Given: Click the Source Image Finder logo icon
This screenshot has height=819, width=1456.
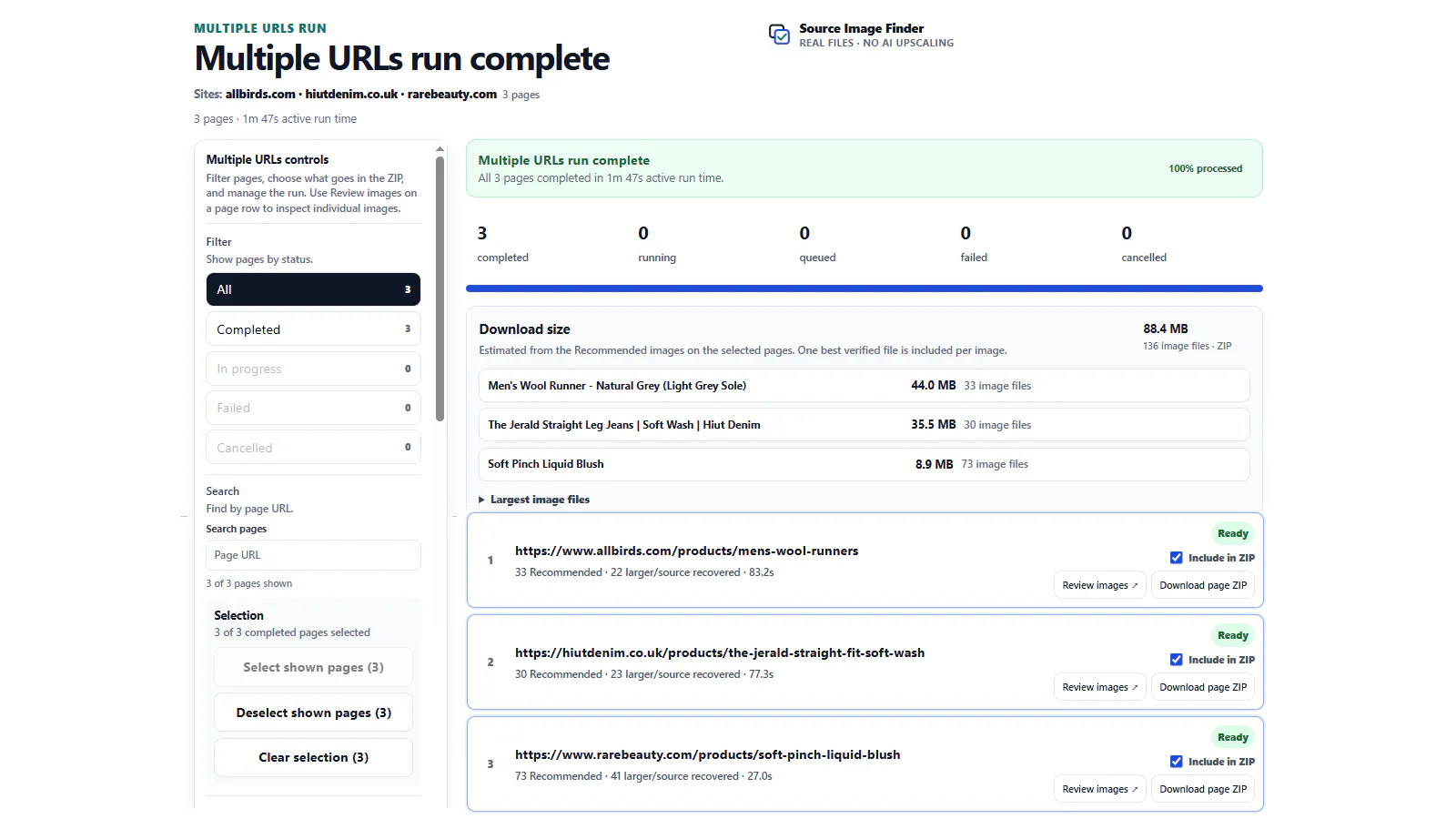Looking at the screenshot, I should tap(779, 35).
